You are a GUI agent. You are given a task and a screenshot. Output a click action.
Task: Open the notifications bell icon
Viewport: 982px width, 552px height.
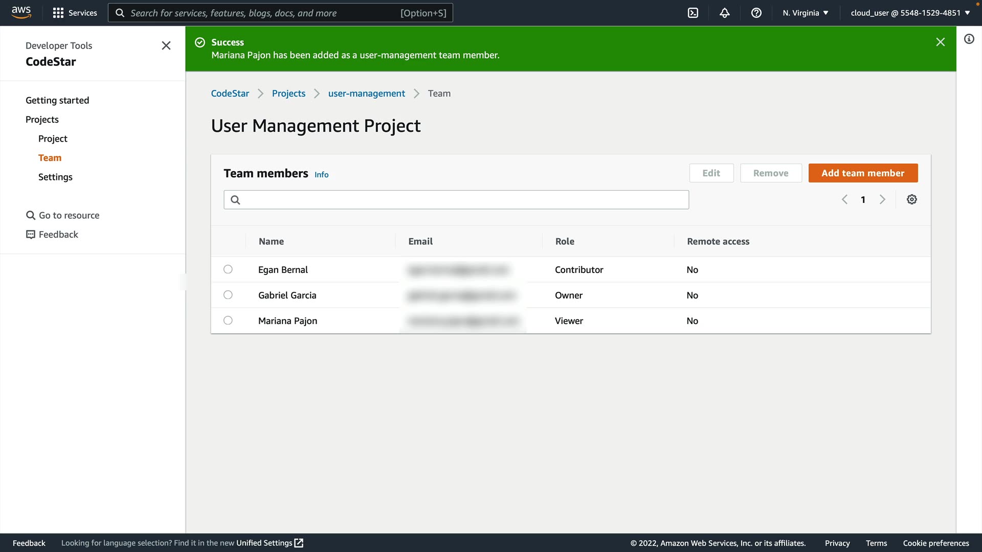tap(725, 13)
